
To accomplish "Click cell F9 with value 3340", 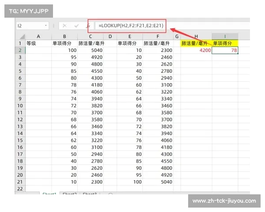I will [x=158, y=99].
